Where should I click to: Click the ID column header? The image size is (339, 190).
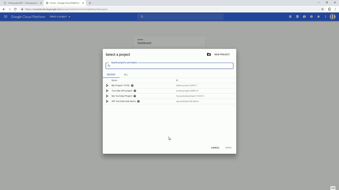(177, 80)
